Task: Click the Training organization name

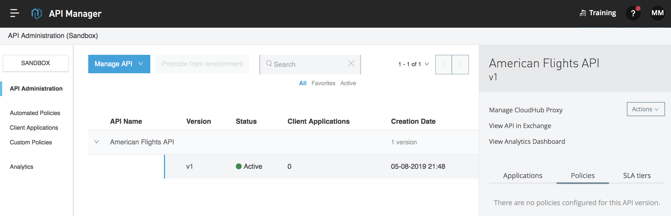Action: (x=602, y=13)
